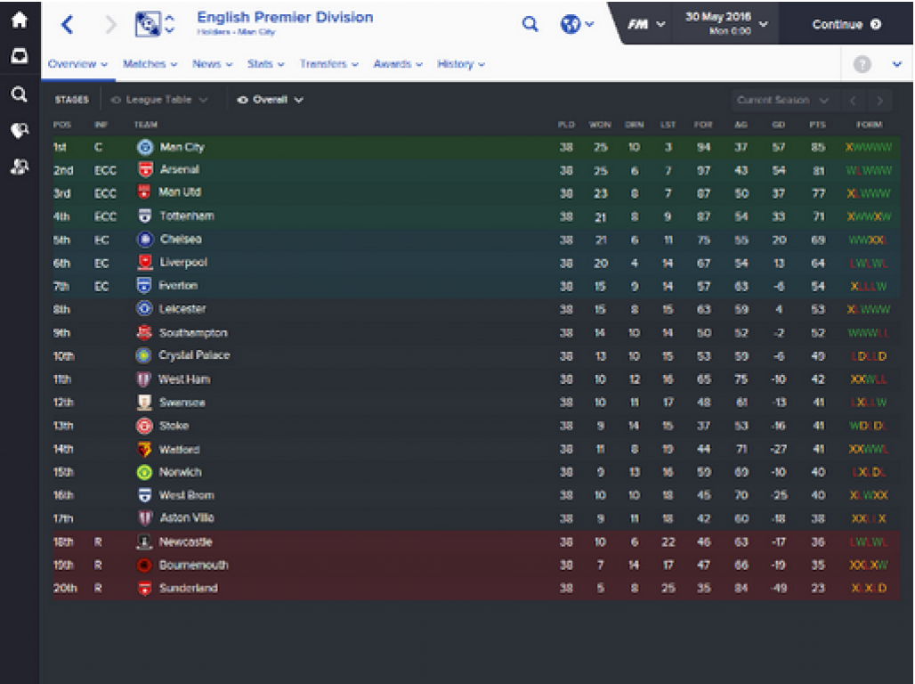Open the world globe menu icon
Screen dimensions: 915x684
pyautogui.click(x=577, y=24)
